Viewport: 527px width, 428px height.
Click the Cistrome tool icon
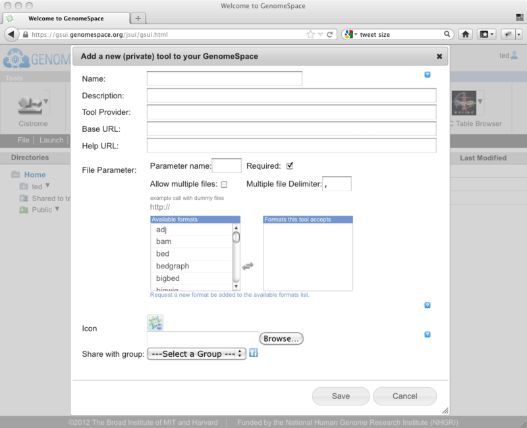(30, 105)
